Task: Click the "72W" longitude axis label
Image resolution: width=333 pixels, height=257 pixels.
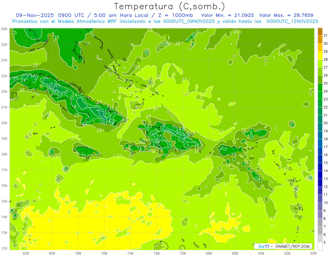Action: [x=157, y=253]
